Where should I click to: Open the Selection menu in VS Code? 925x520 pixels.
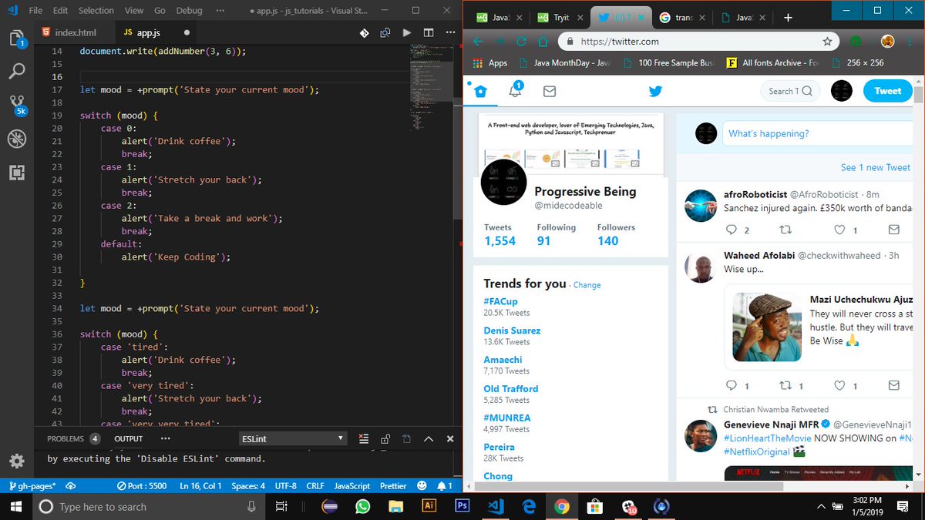pyautogui.click(x=96, y=11)
